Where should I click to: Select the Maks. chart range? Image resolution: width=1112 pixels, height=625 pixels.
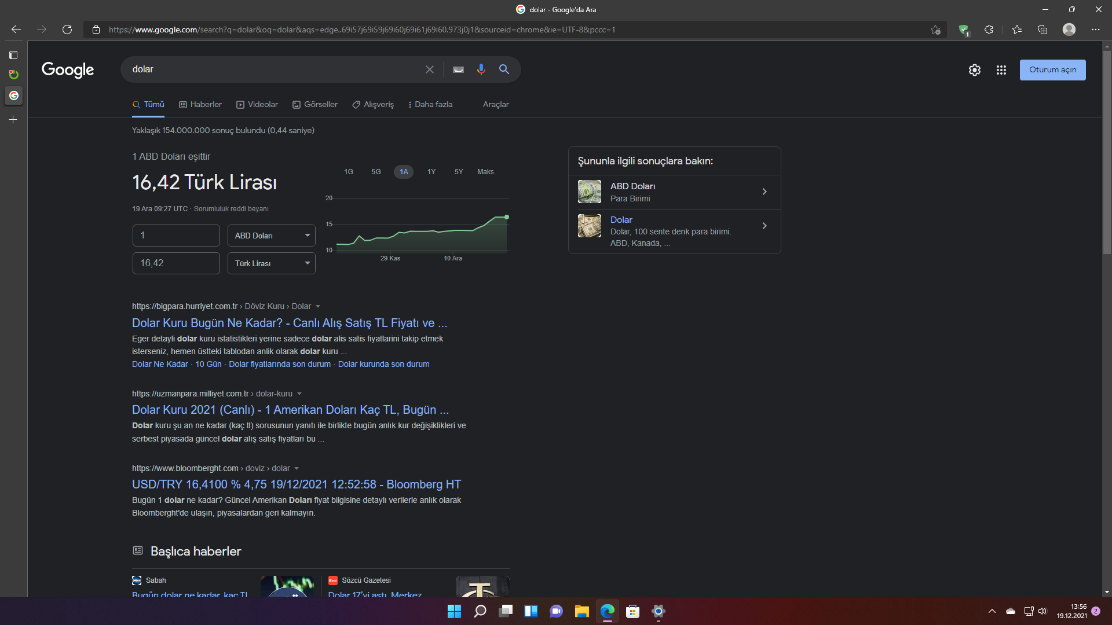[x=486, y=172]
